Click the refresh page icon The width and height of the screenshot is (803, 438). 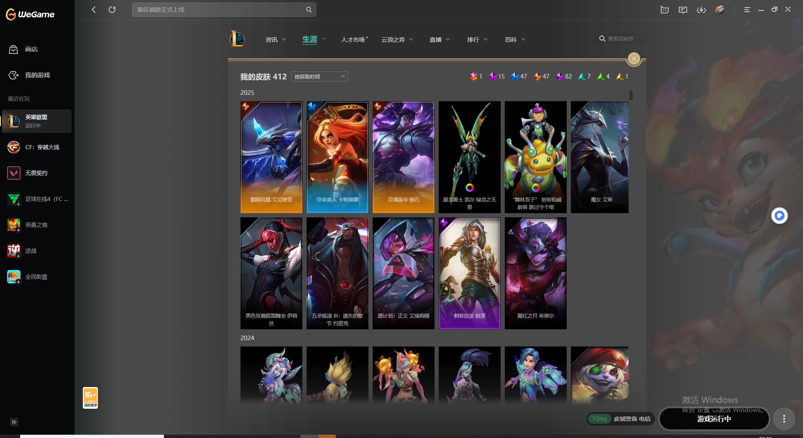click(x=112, y=10)
